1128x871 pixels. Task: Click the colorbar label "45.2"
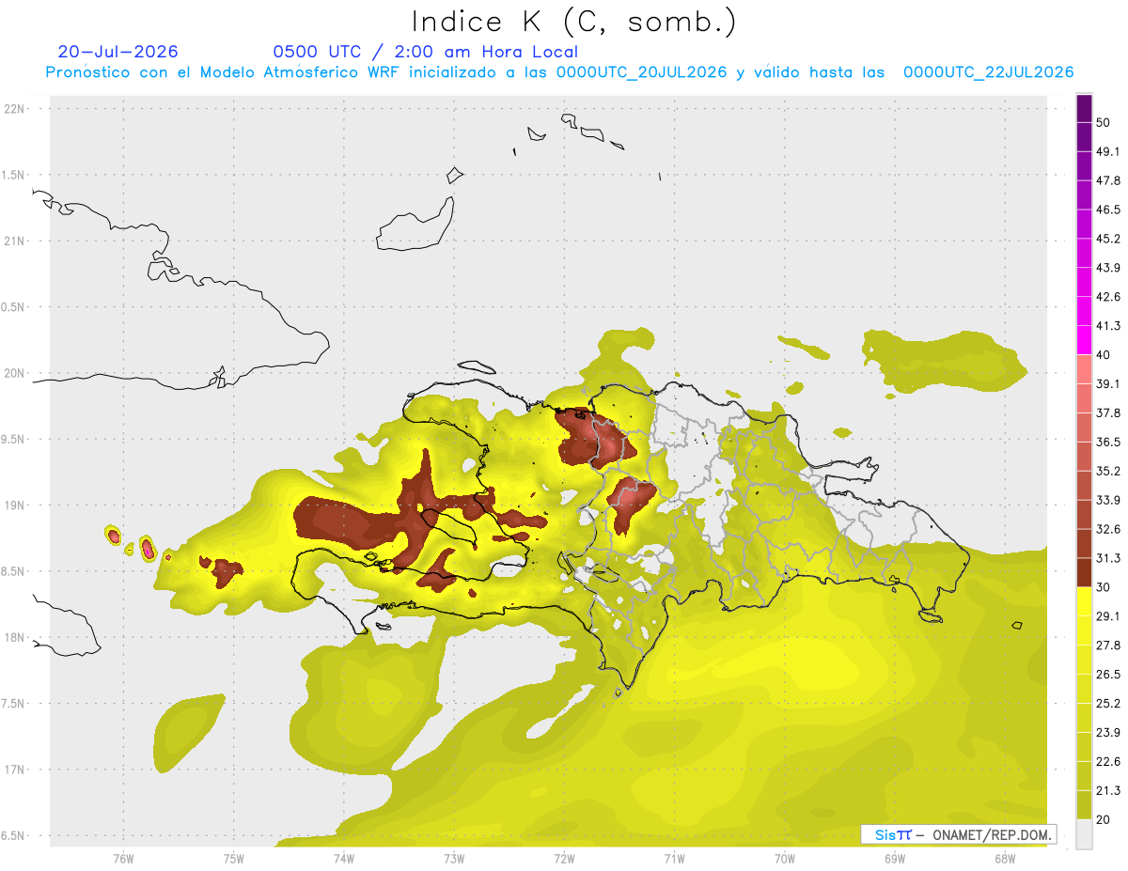point(1108,239)
